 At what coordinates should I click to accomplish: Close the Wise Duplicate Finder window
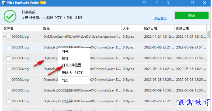[x=204, y=3]
